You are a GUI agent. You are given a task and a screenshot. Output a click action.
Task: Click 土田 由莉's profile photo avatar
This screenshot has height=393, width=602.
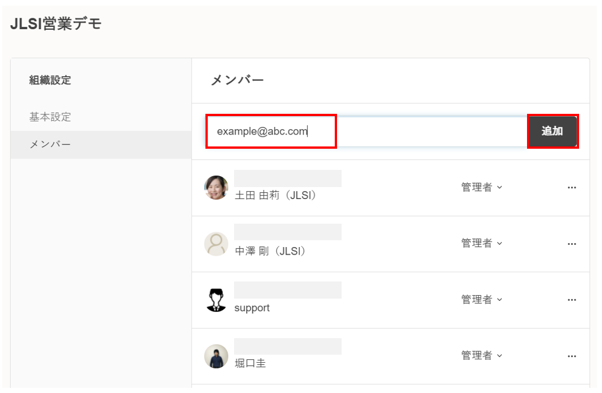click(x=216, y=188)
